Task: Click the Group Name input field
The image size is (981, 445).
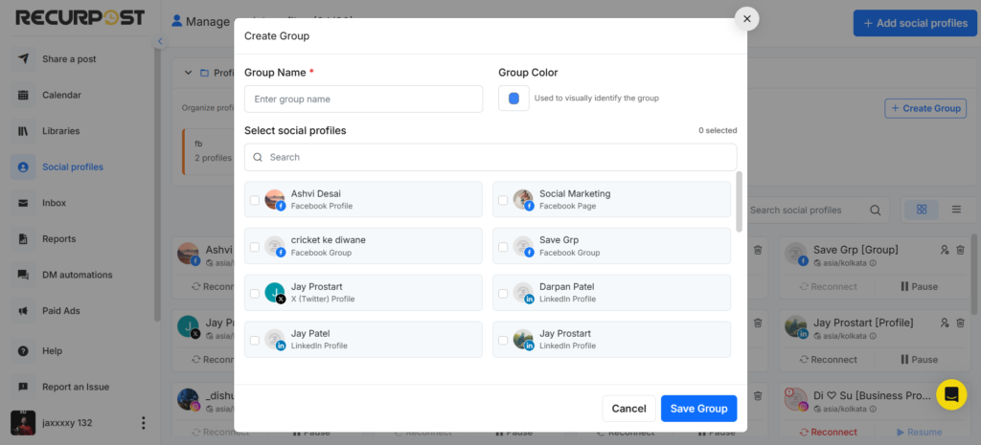Action: [x=363, y=99]
